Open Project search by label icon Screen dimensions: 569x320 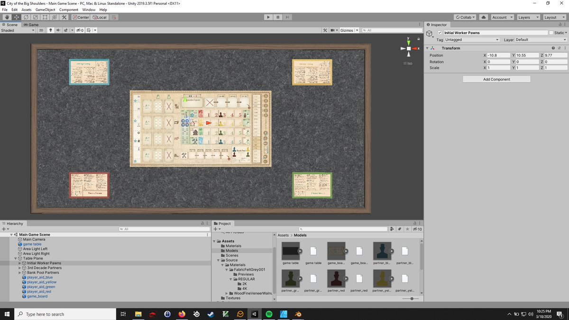(400, 229)
